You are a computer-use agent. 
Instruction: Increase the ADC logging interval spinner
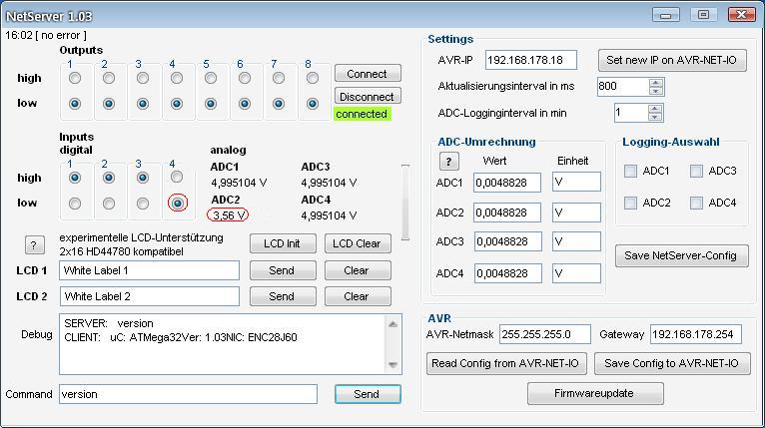(656, 108)
